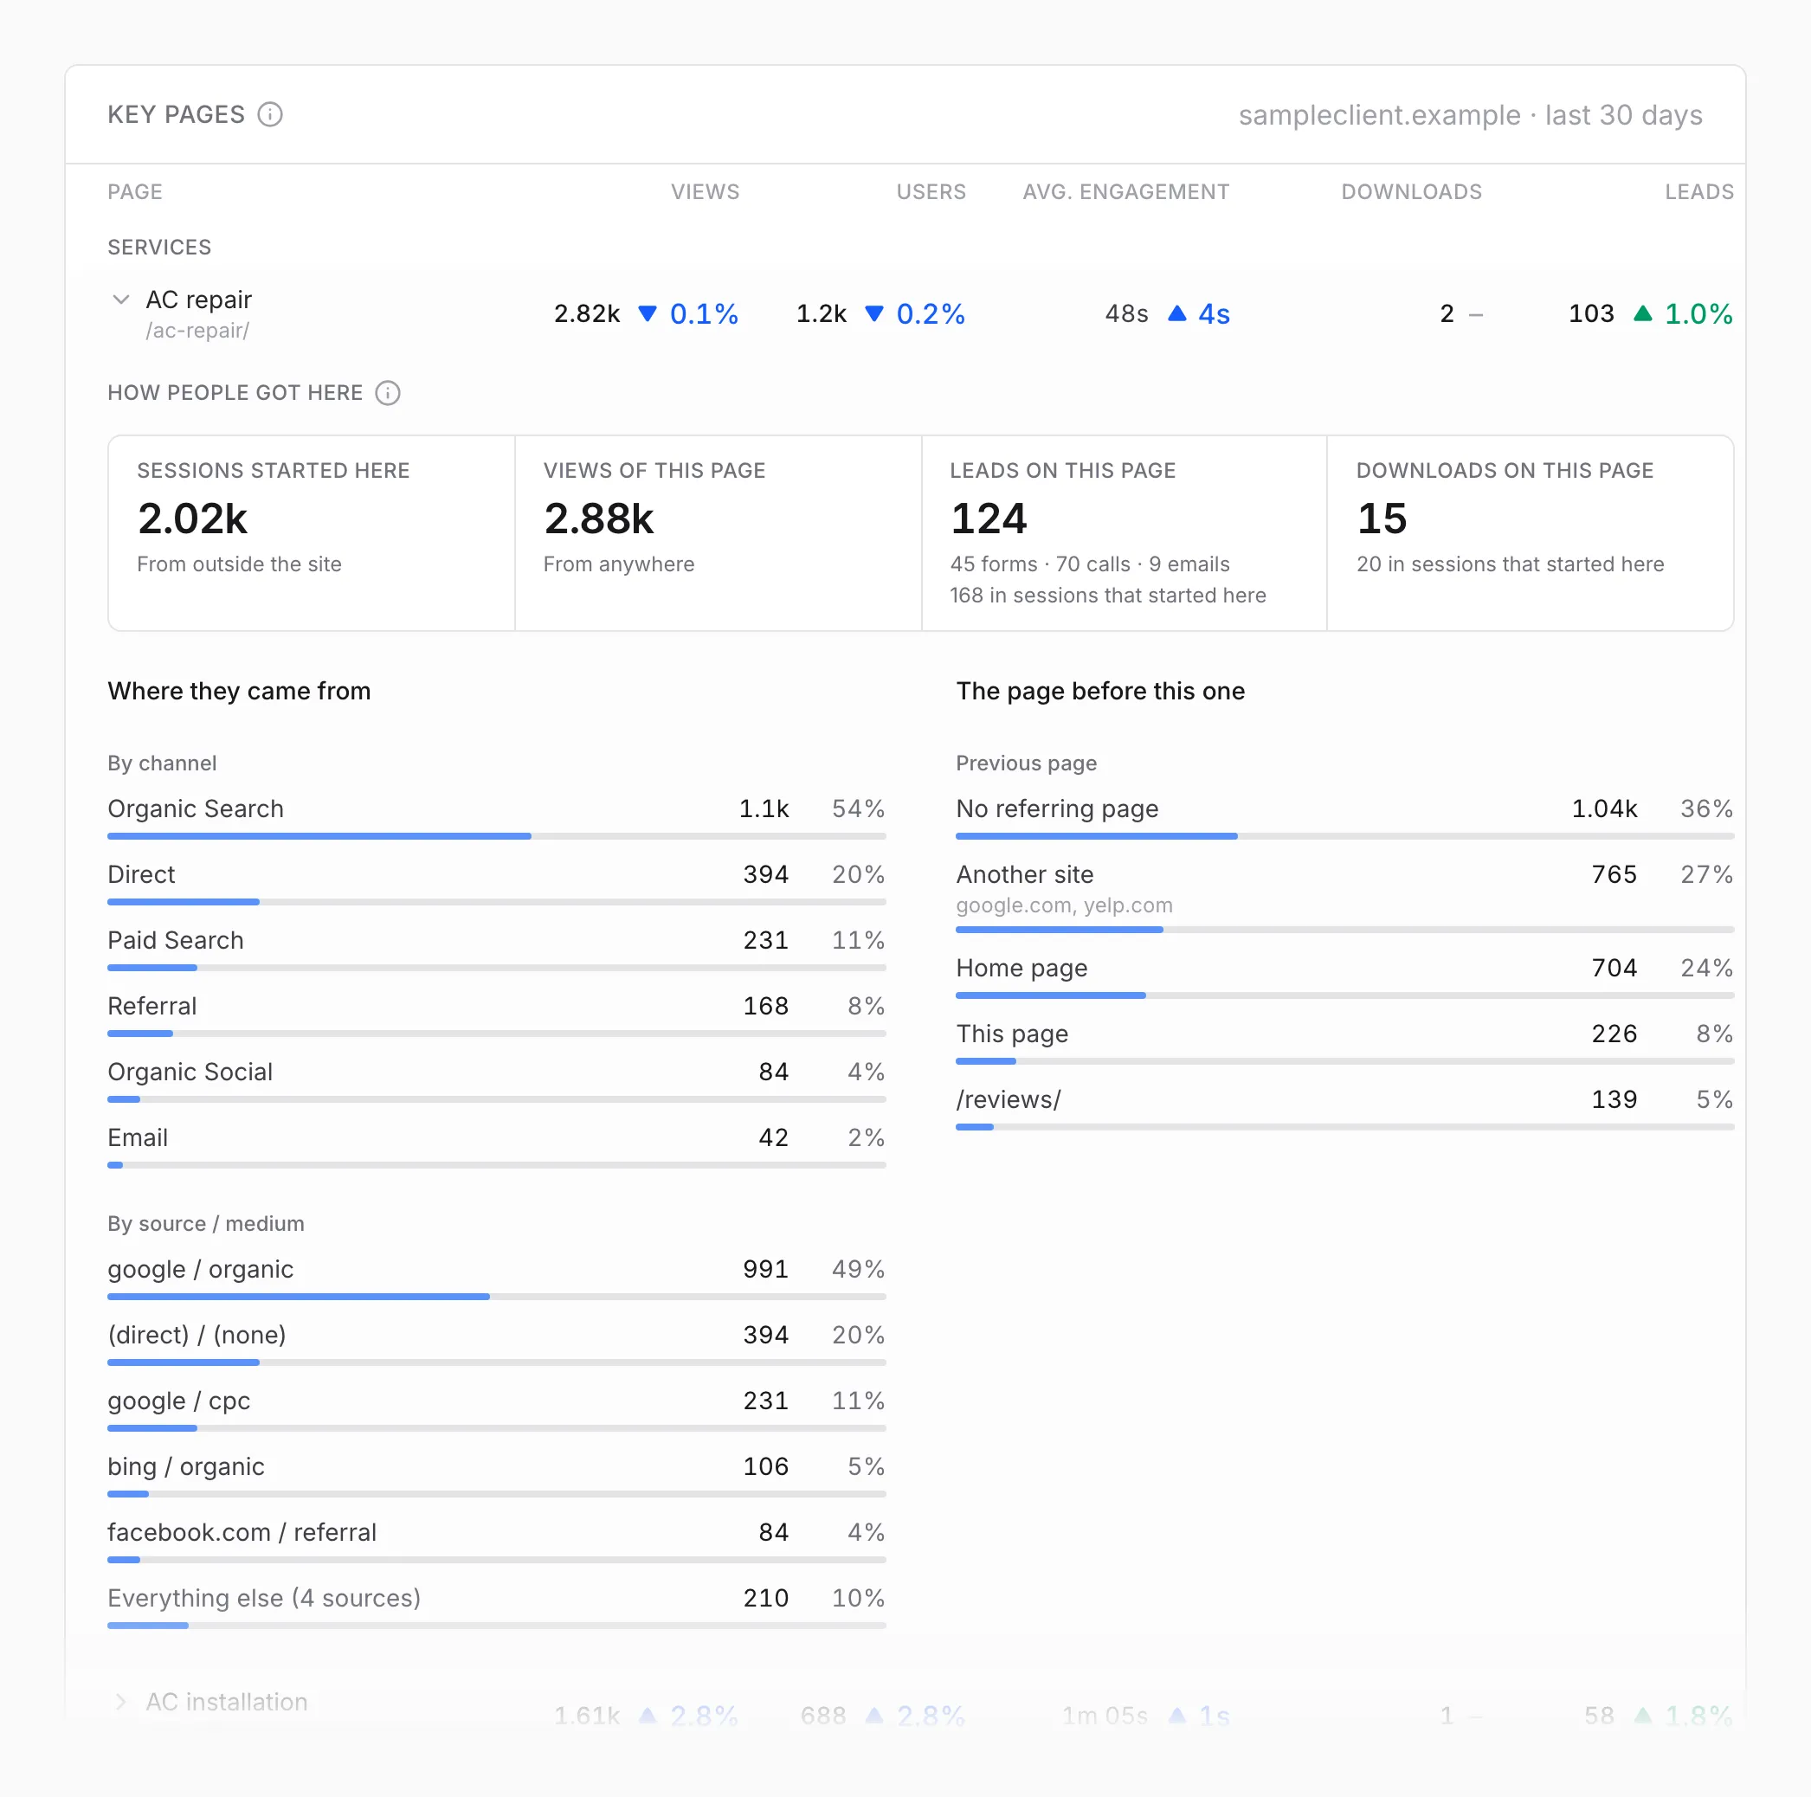Click the google / organic source row
Viewport: 1811px width, 1797px height.
497,1277
